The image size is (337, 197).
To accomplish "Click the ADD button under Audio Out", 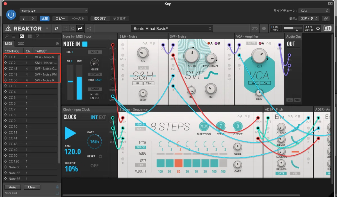I will coord(297,100).
